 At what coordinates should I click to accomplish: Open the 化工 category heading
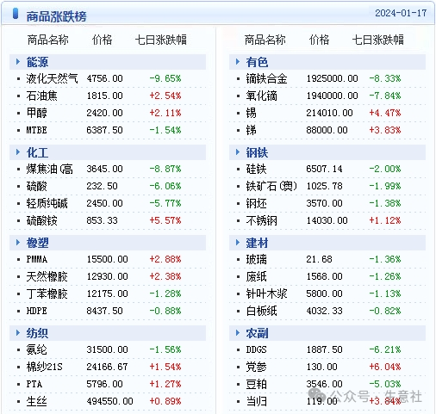[37, 152]
